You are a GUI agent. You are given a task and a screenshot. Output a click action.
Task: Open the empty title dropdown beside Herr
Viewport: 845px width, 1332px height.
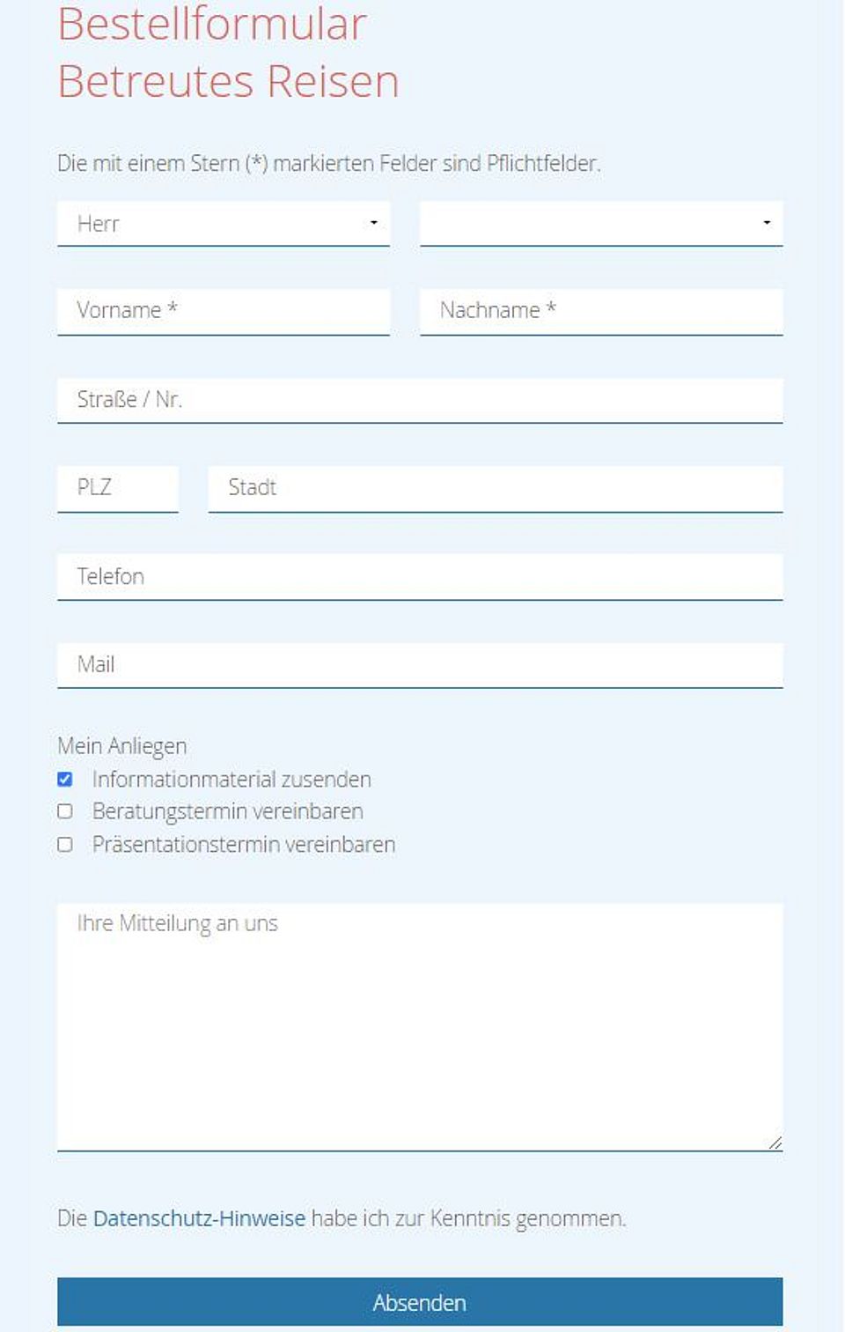(x=600, y=224)
